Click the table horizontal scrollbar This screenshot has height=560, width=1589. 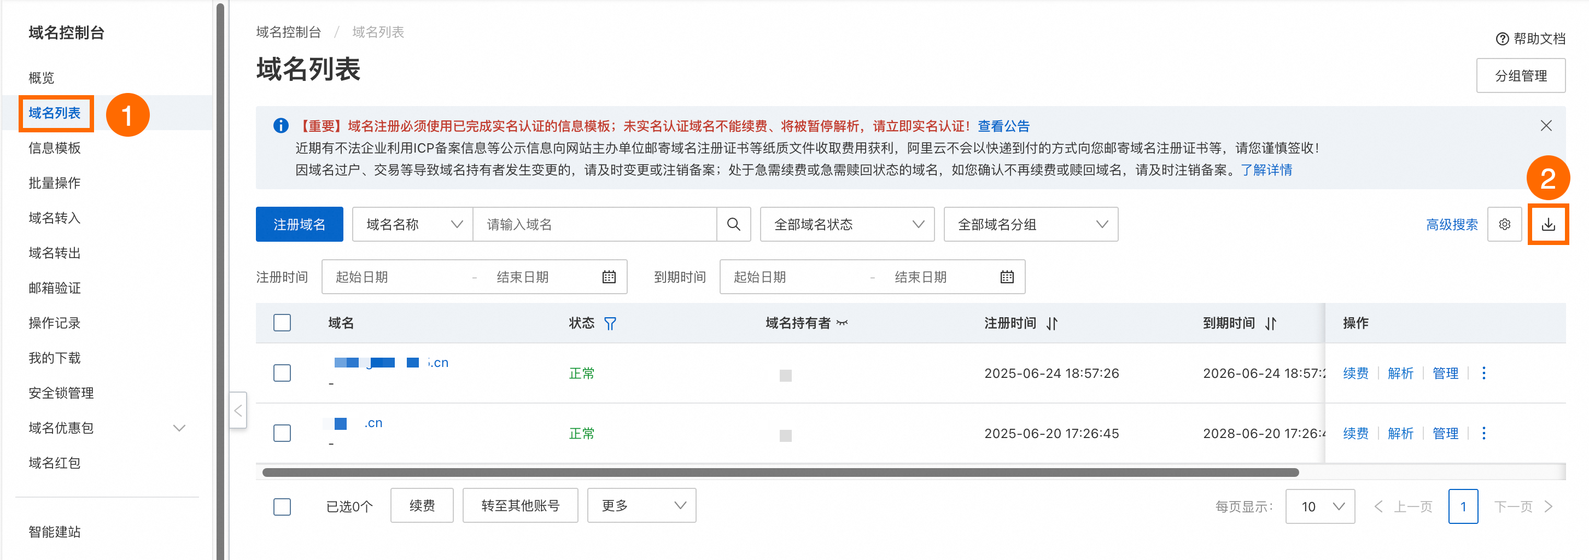point(780,472)
